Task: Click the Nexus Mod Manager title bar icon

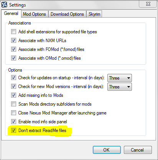Action: pyautogui.click(x=4, y=5)
